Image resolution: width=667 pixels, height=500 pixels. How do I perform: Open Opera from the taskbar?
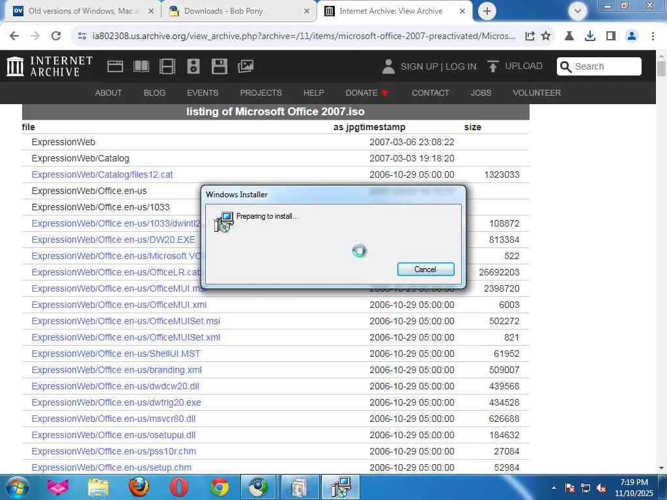pos(178,487)
